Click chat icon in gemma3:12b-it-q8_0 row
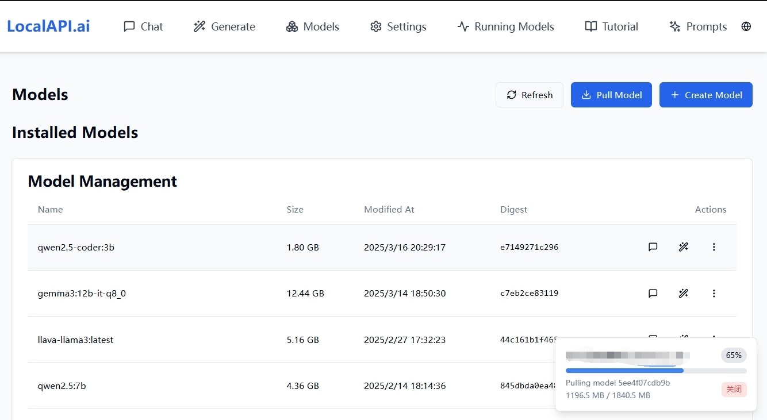The height and width of the screenshot is (420, 767). point(653,294)
